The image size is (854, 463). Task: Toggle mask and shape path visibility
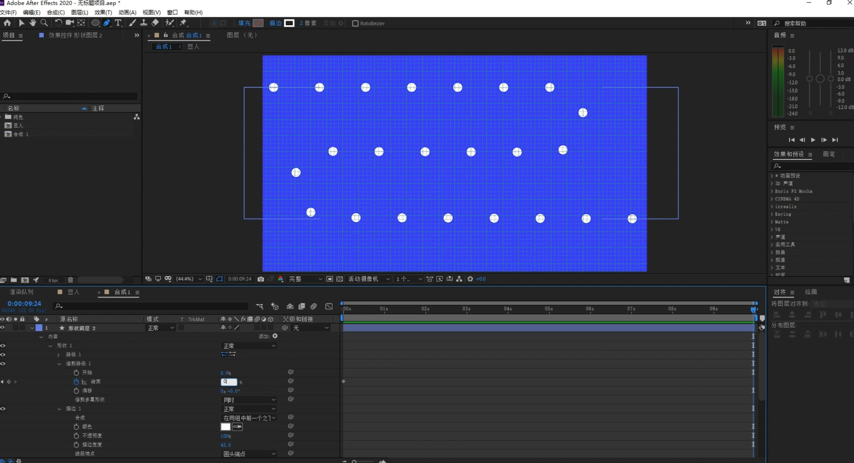220,279
